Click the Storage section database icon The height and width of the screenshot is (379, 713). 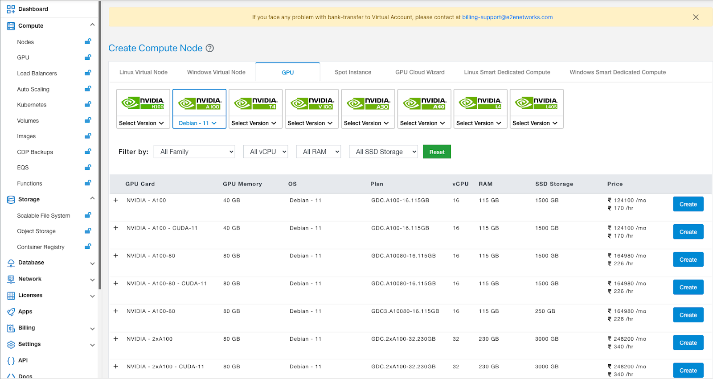point(11,199)
